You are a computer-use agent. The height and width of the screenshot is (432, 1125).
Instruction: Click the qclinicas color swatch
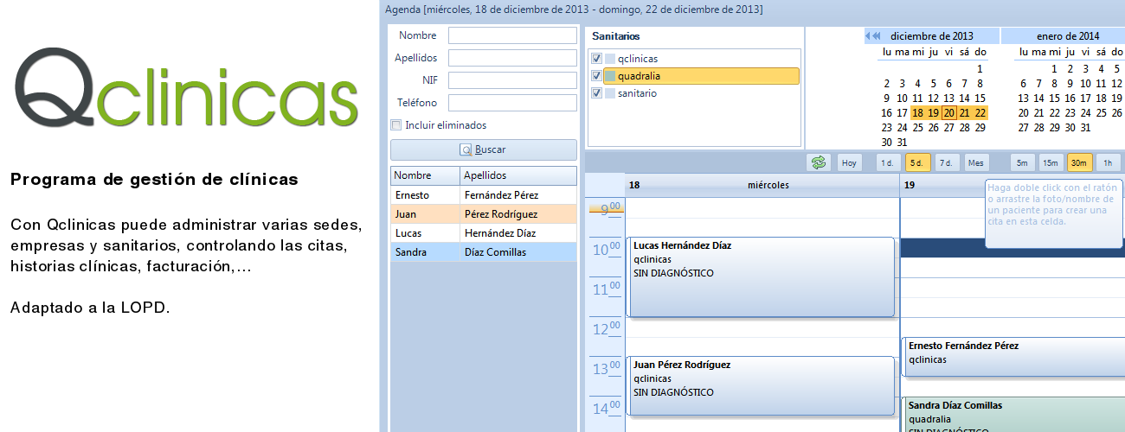[610, 59]
